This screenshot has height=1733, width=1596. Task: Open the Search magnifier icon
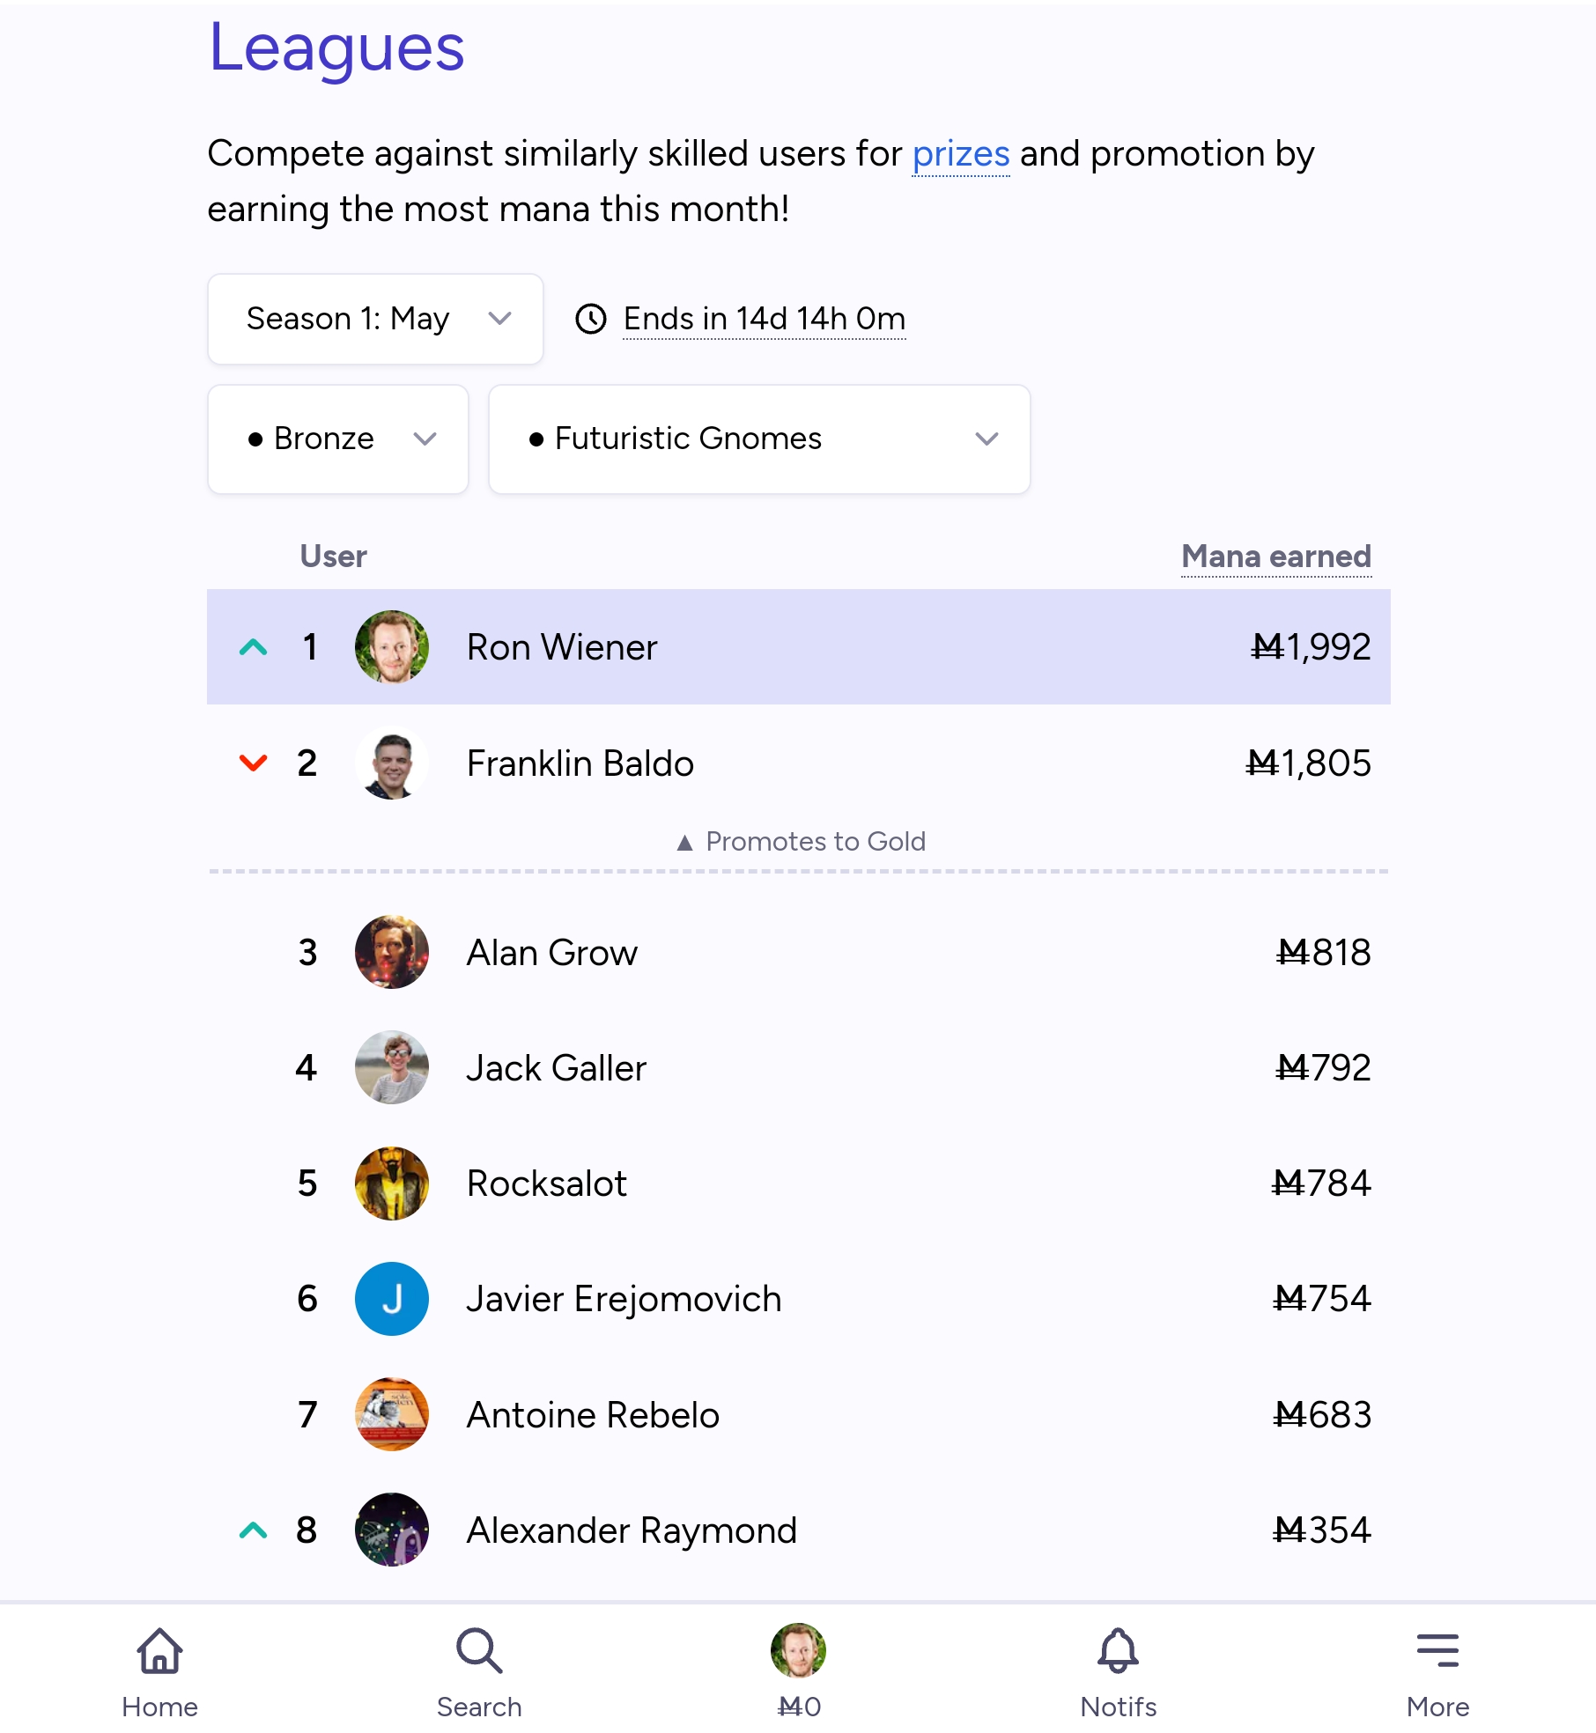point(479,1650)
